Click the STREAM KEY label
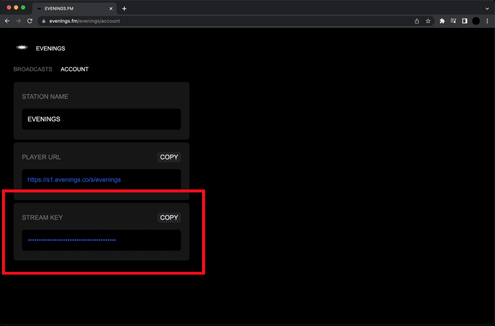 pyautogui.click(x=42, y=218)
